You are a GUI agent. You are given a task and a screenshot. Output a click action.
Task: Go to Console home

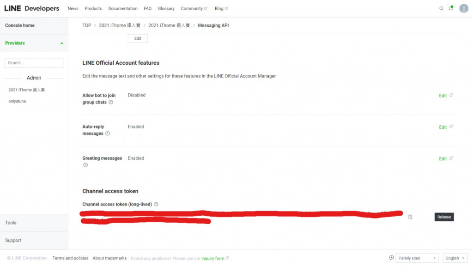20,25
